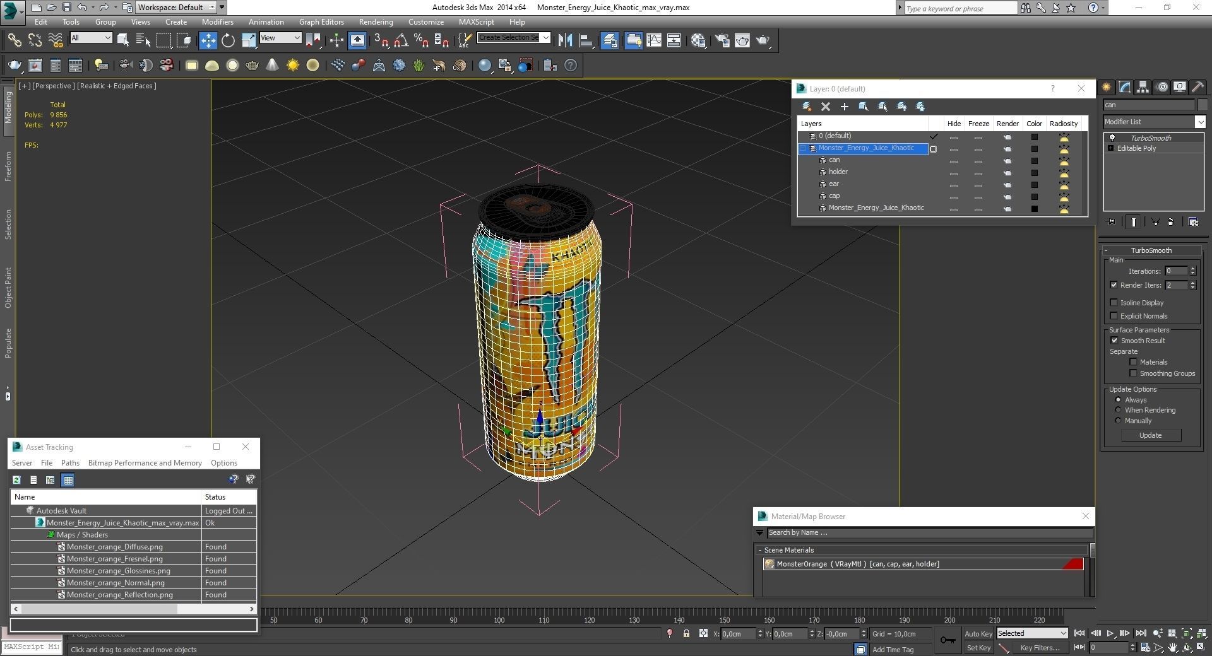
Task: Click the color swatch of the can layer row
Action: pyautogui.click(x=1034, y=161)
